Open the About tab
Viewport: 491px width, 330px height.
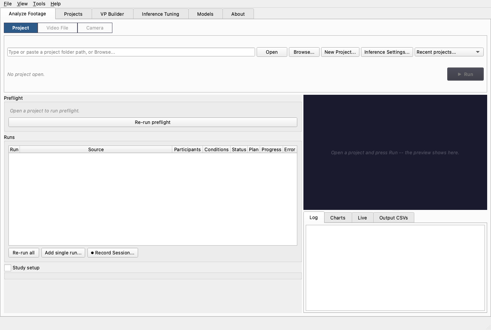click(238, 14)
